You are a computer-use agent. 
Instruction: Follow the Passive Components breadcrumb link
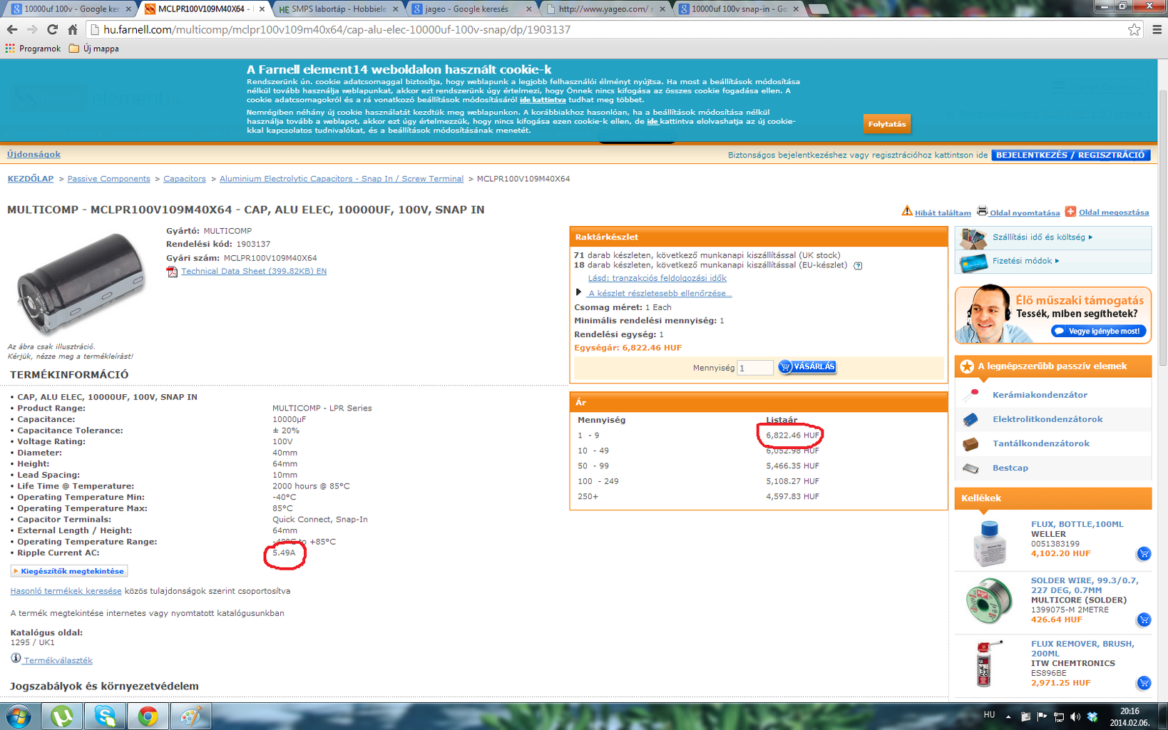109,179
